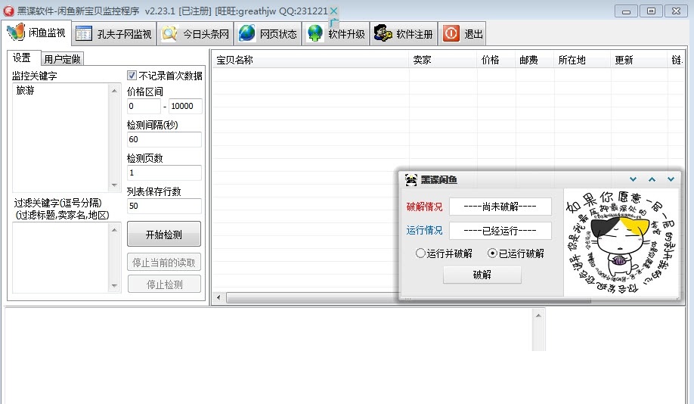
Task: Click the download globe icon of 软件升级
Action: [x=315, y=33]
